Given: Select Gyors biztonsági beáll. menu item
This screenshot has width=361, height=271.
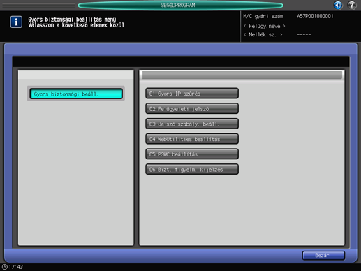Looking at the screenshot, I should [76, 94].
